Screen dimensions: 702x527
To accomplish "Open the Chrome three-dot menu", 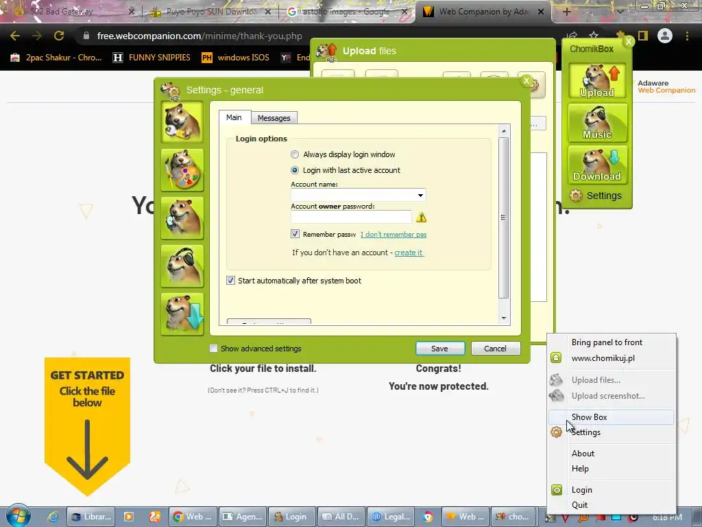I will point(687,36).
